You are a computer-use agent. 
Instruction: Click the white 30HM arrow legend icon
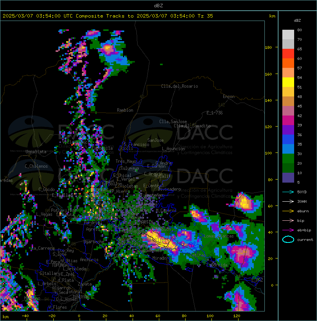point(288,201)
